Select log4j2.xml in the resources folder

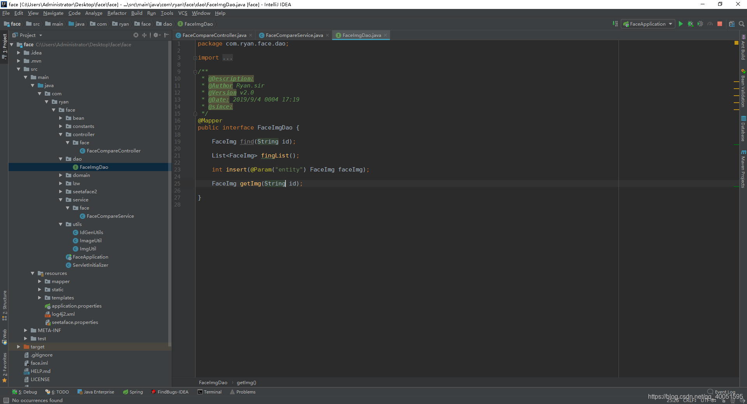click(x=60, y=314)
